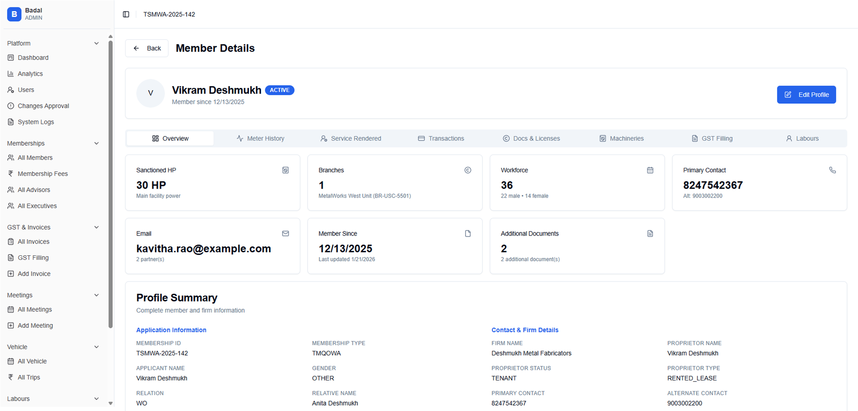Click Add Invoice in sidebar
Image resolution: width=858 pixels, height=411 pixels.
pos(34,274)
